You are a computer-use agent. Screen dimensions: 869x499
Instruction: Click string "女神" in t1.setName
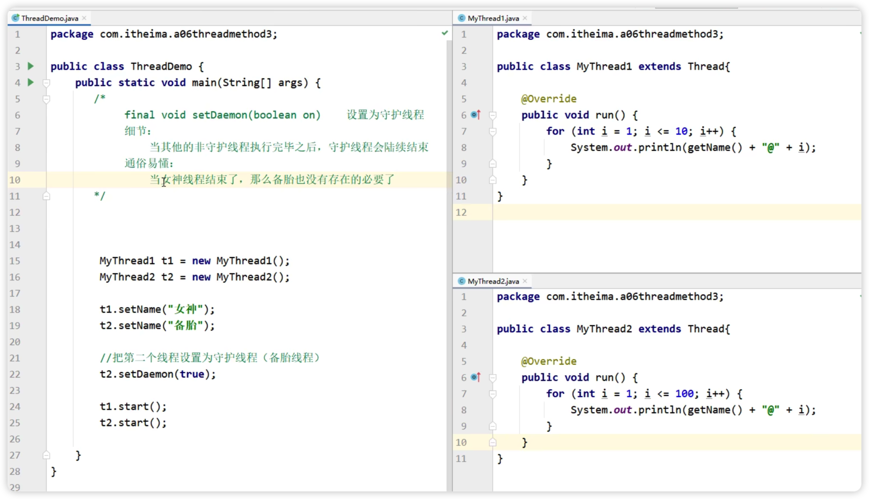[185, 309]
